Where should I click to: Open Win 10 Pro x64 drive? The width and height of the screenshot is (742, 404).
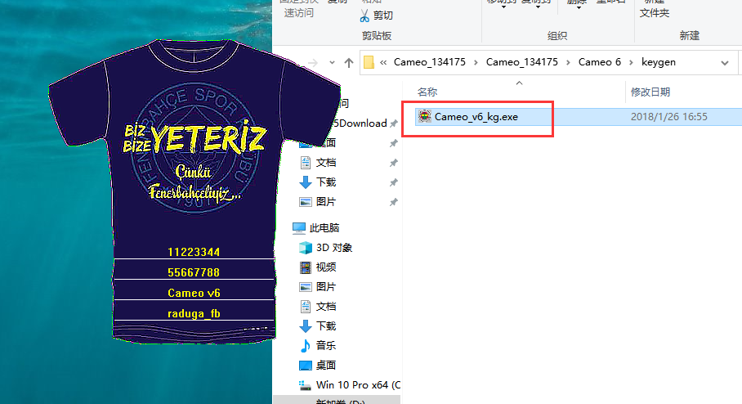pos(358,384)
